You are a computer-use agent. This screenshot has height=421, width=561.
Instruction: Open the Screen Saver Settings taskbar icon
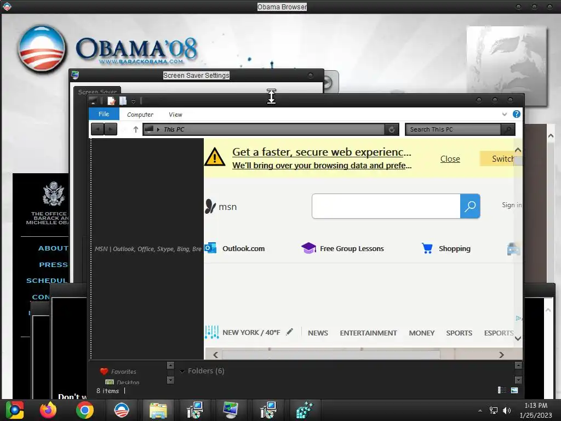pos(231,410)
